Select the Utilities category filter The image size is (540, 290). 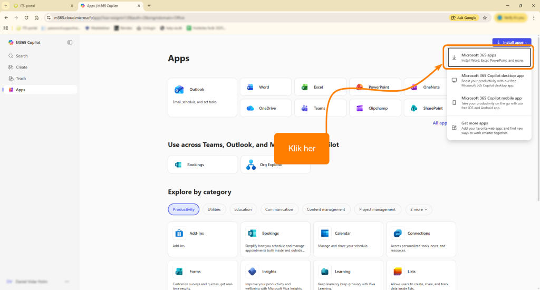[x=214, y=209]
